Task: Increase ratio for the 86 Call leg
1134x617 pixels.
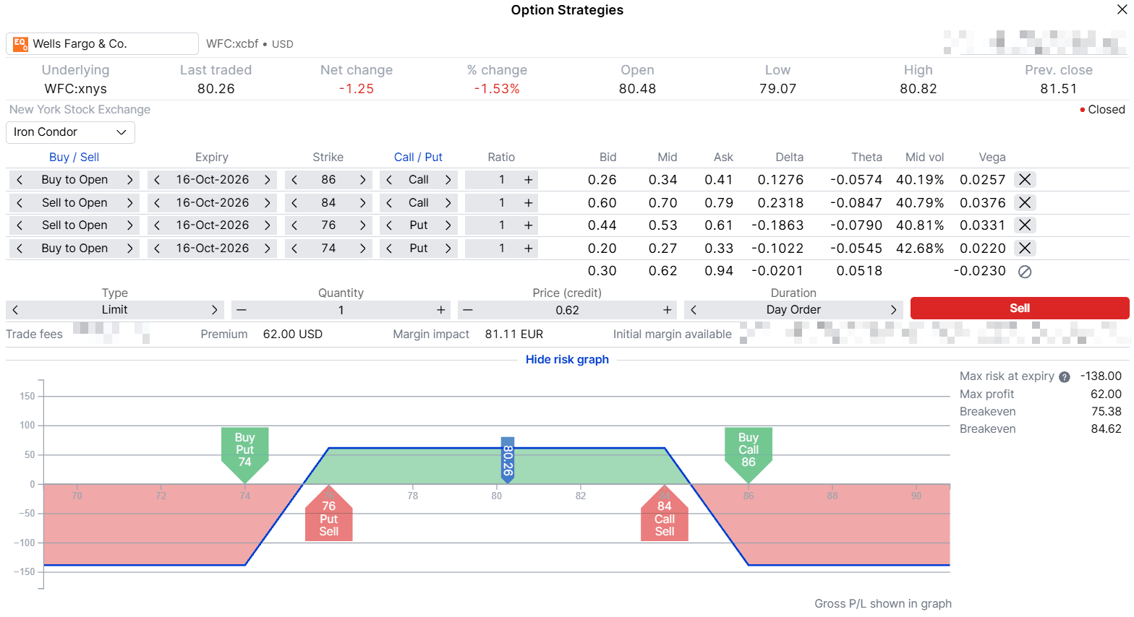Action: (529, 180)
